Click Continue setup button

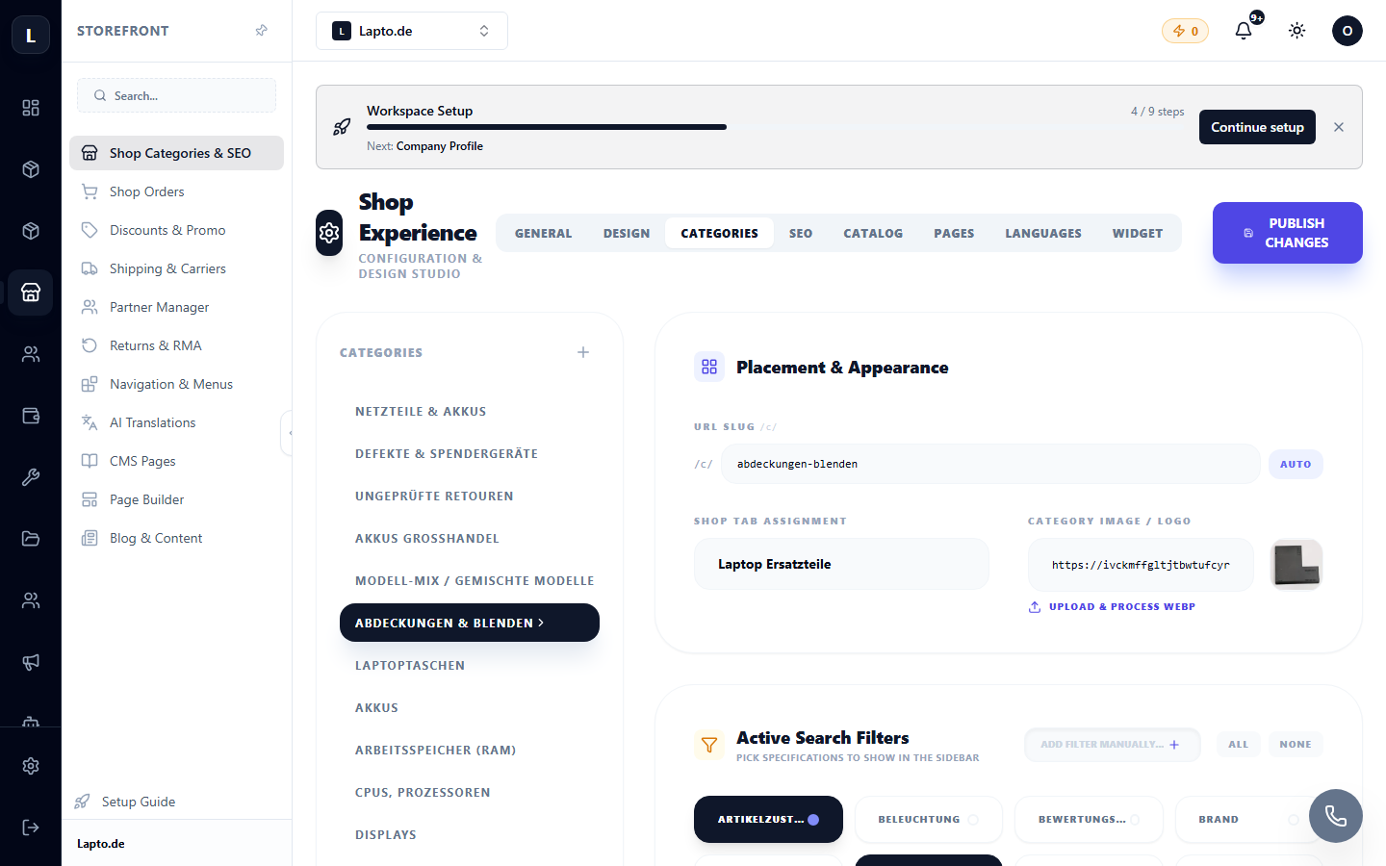[x=1257, y=127]
